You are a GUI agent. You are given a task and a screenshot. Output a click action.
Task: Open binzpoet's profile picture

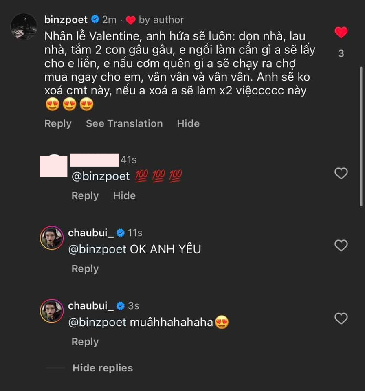pyautogui.click(x=24, y=26)
